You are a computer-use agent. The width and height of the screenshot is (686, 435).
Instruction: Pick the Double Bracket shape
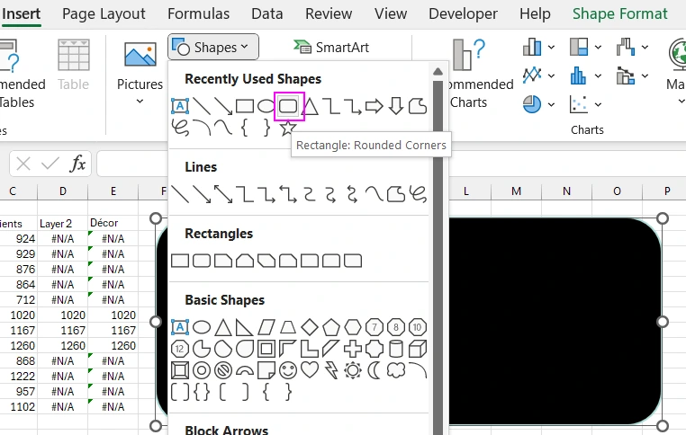click(180, 392)
